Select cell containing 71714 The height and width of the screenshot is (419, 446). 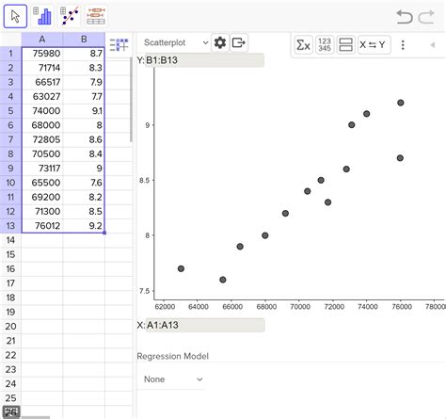coord(42,68)
